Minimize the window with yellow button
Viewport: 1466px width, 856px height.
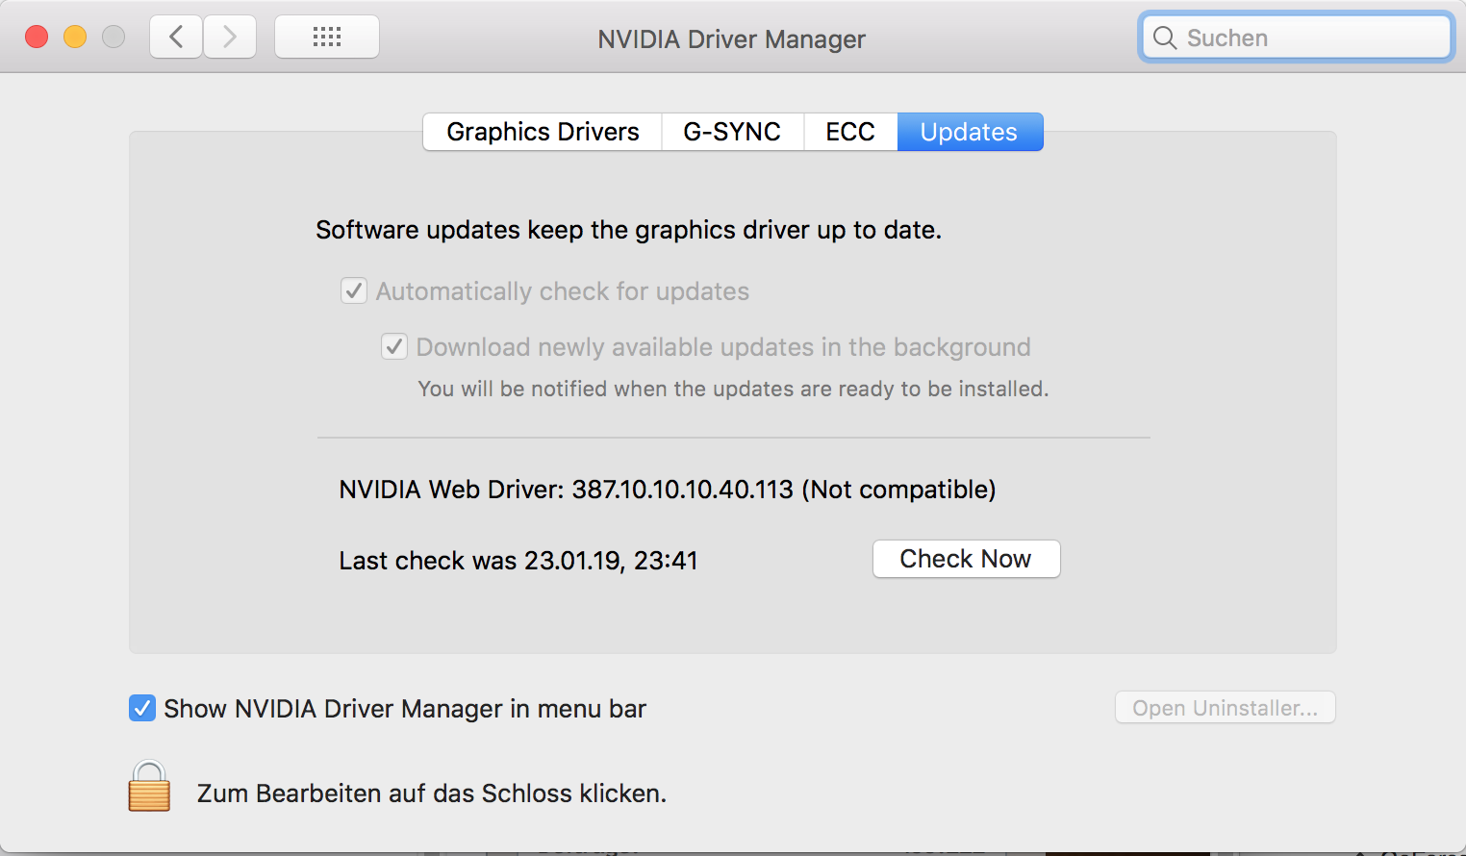(x=75, y=38)
